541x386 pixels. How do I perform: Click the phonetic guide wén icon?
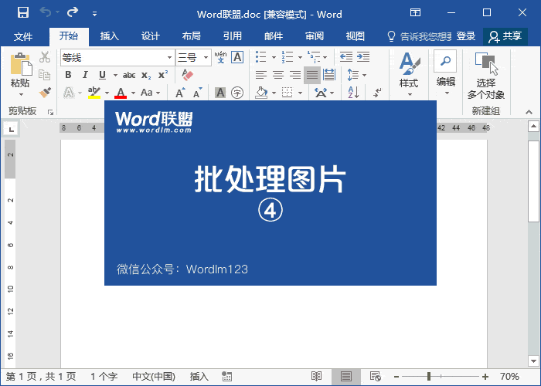221,57
